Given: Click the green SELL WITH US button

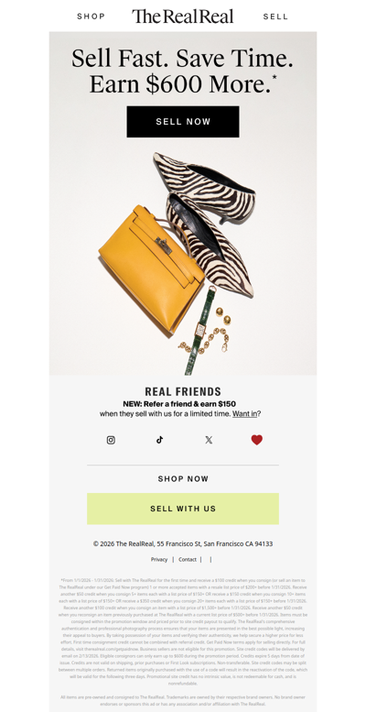Looking at the screenshot, I should pyautogui.click(x=183, y=509).
